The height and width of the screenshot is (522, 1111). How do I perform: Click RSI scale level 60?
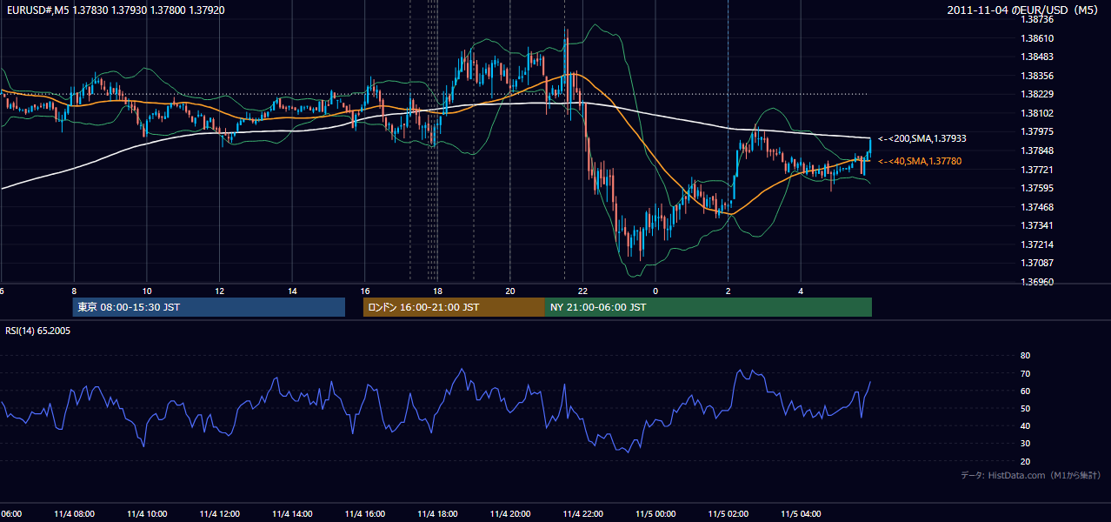tap(1025, 391)
